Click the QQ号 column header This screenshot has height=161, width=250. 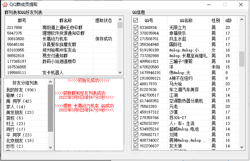[x=149, y=20]
